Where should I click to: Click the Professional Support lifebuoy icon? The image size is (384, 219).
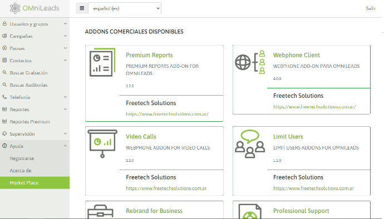point(250,212)
